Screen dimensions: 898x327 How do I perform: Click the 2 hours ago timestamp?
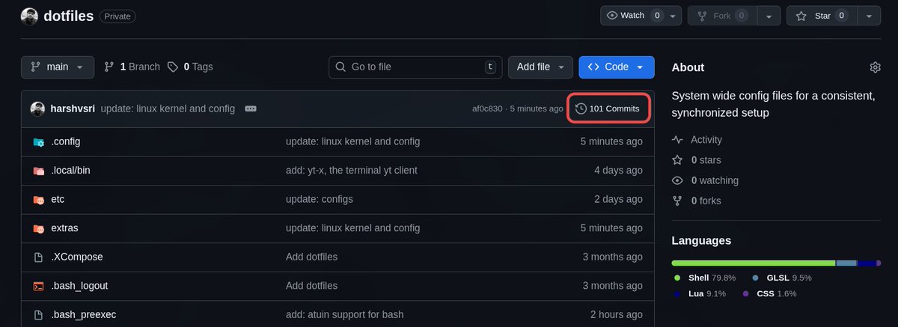616,314
